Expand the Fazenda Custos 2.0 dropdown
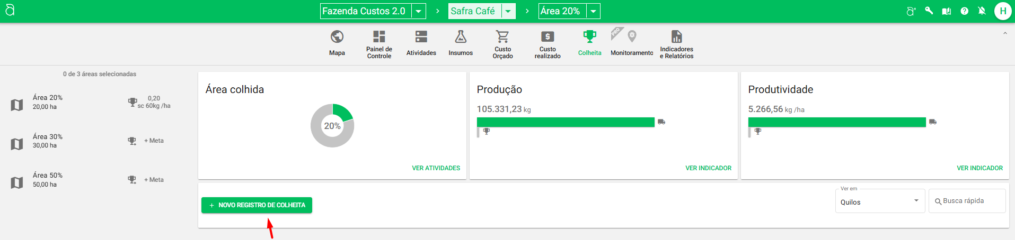 point(419,11)
